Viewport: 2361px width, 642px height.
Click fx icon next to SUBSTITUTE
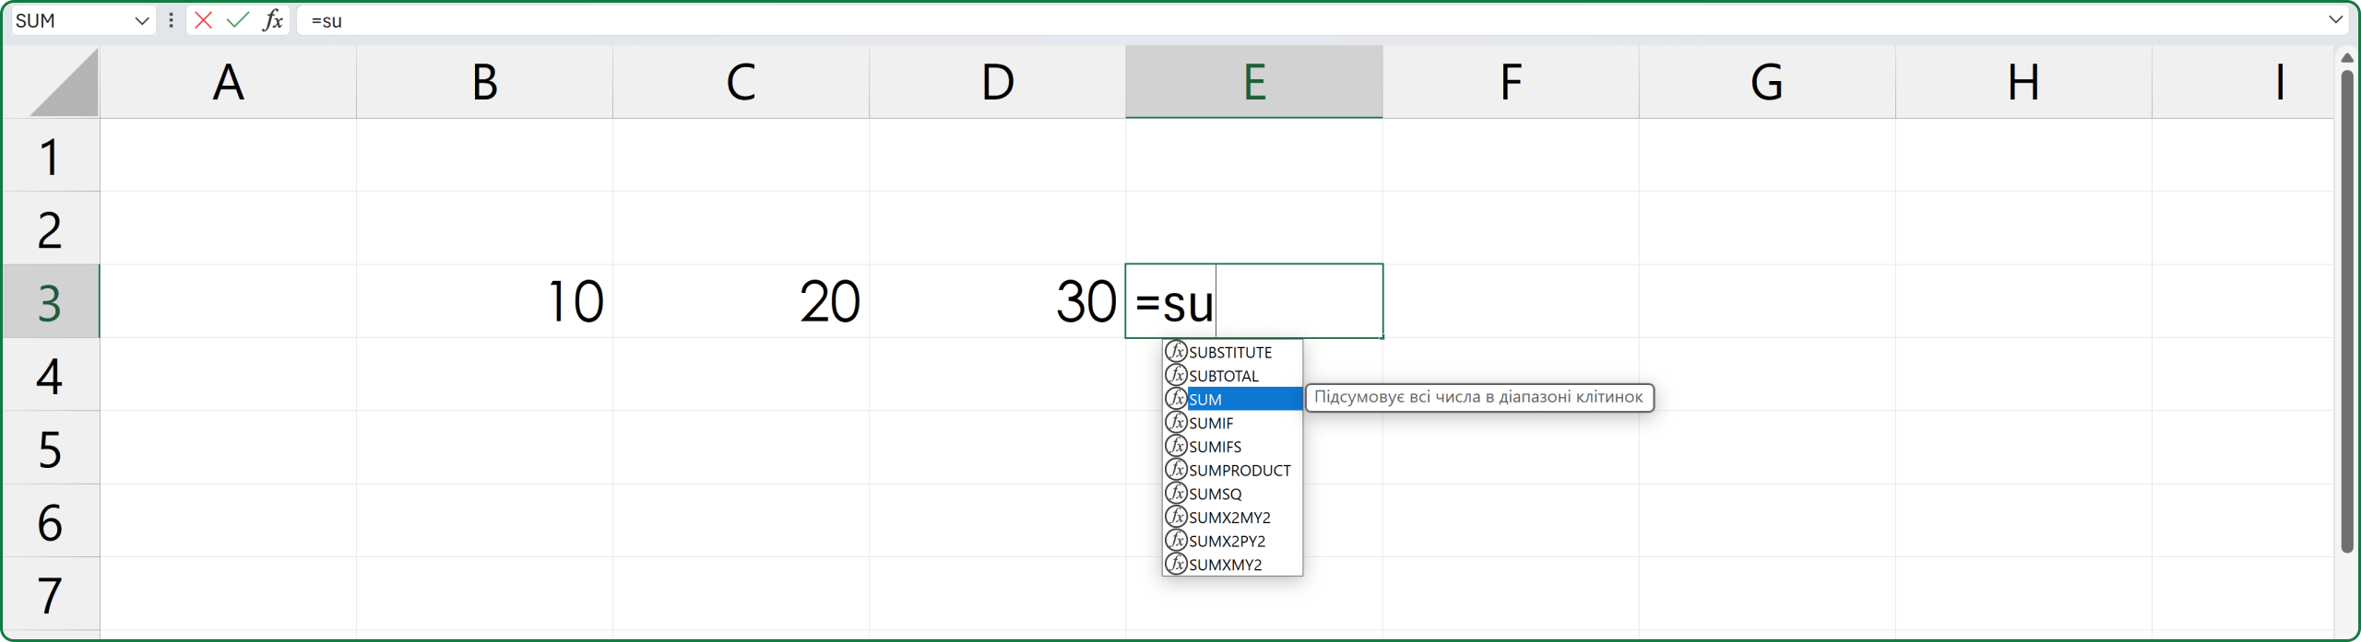tap(1176, 352)
